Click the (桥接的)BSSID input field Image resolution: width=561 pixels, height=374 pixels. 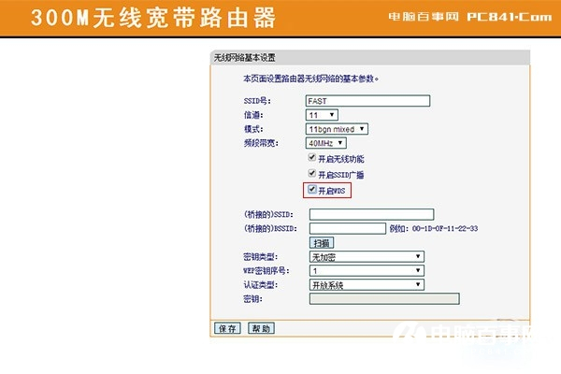(348, 228)
